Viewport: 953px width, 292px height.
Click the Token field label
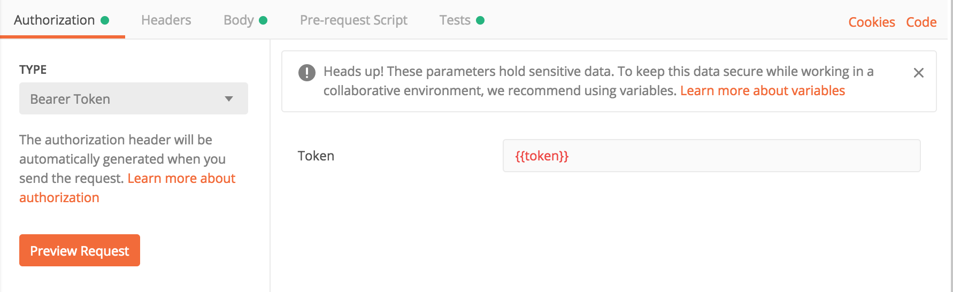click(x=316, y=156)
